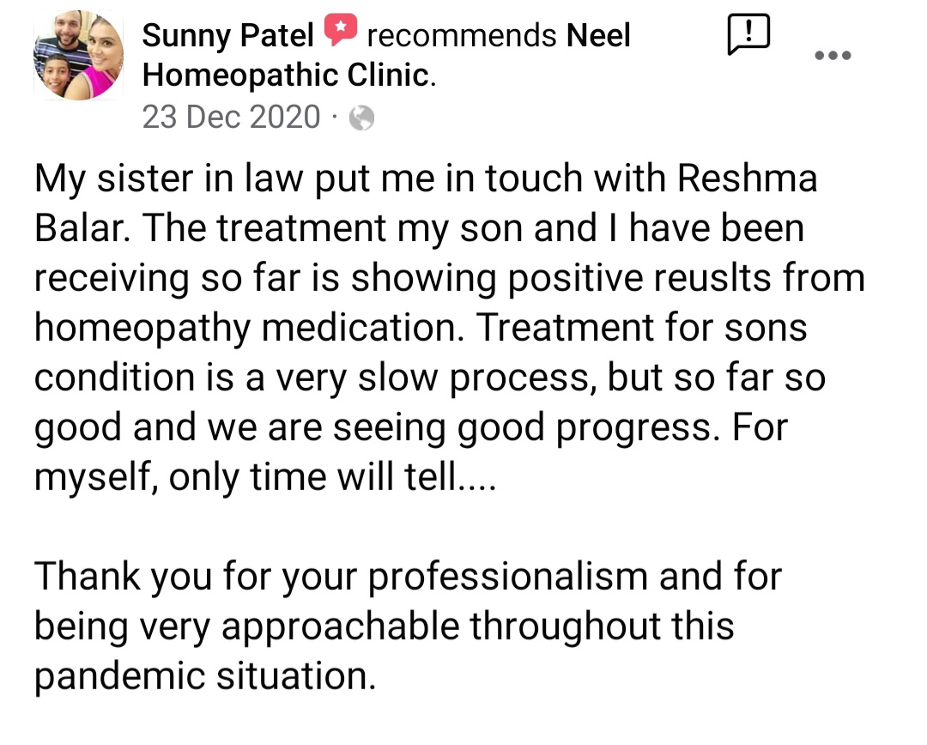The width and height of the screenshot is (927, 745).
Task: Click the Sunny Patel name link
Action: pyautogui.click(x=227, y=36)
